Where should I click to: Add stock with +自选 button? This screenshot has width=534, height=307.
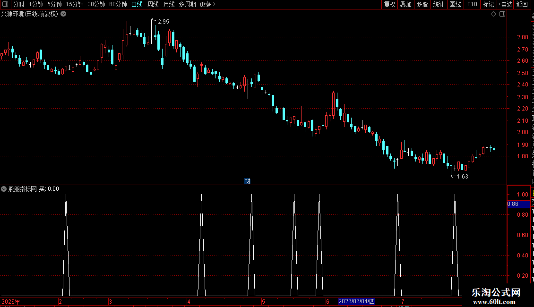pyautogui.click(x=505, y=4)
